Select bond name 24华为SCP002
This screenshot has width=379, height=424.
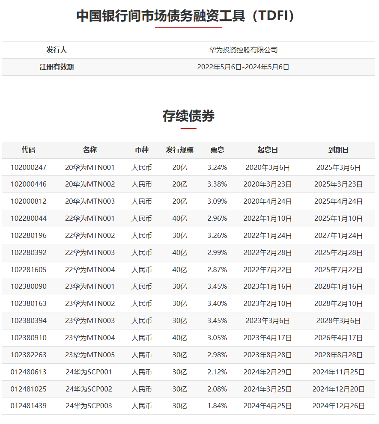point(89,389)
